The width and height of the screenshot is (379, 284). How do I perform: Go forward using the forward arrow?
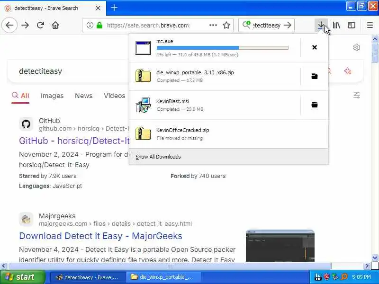point(25,25)
